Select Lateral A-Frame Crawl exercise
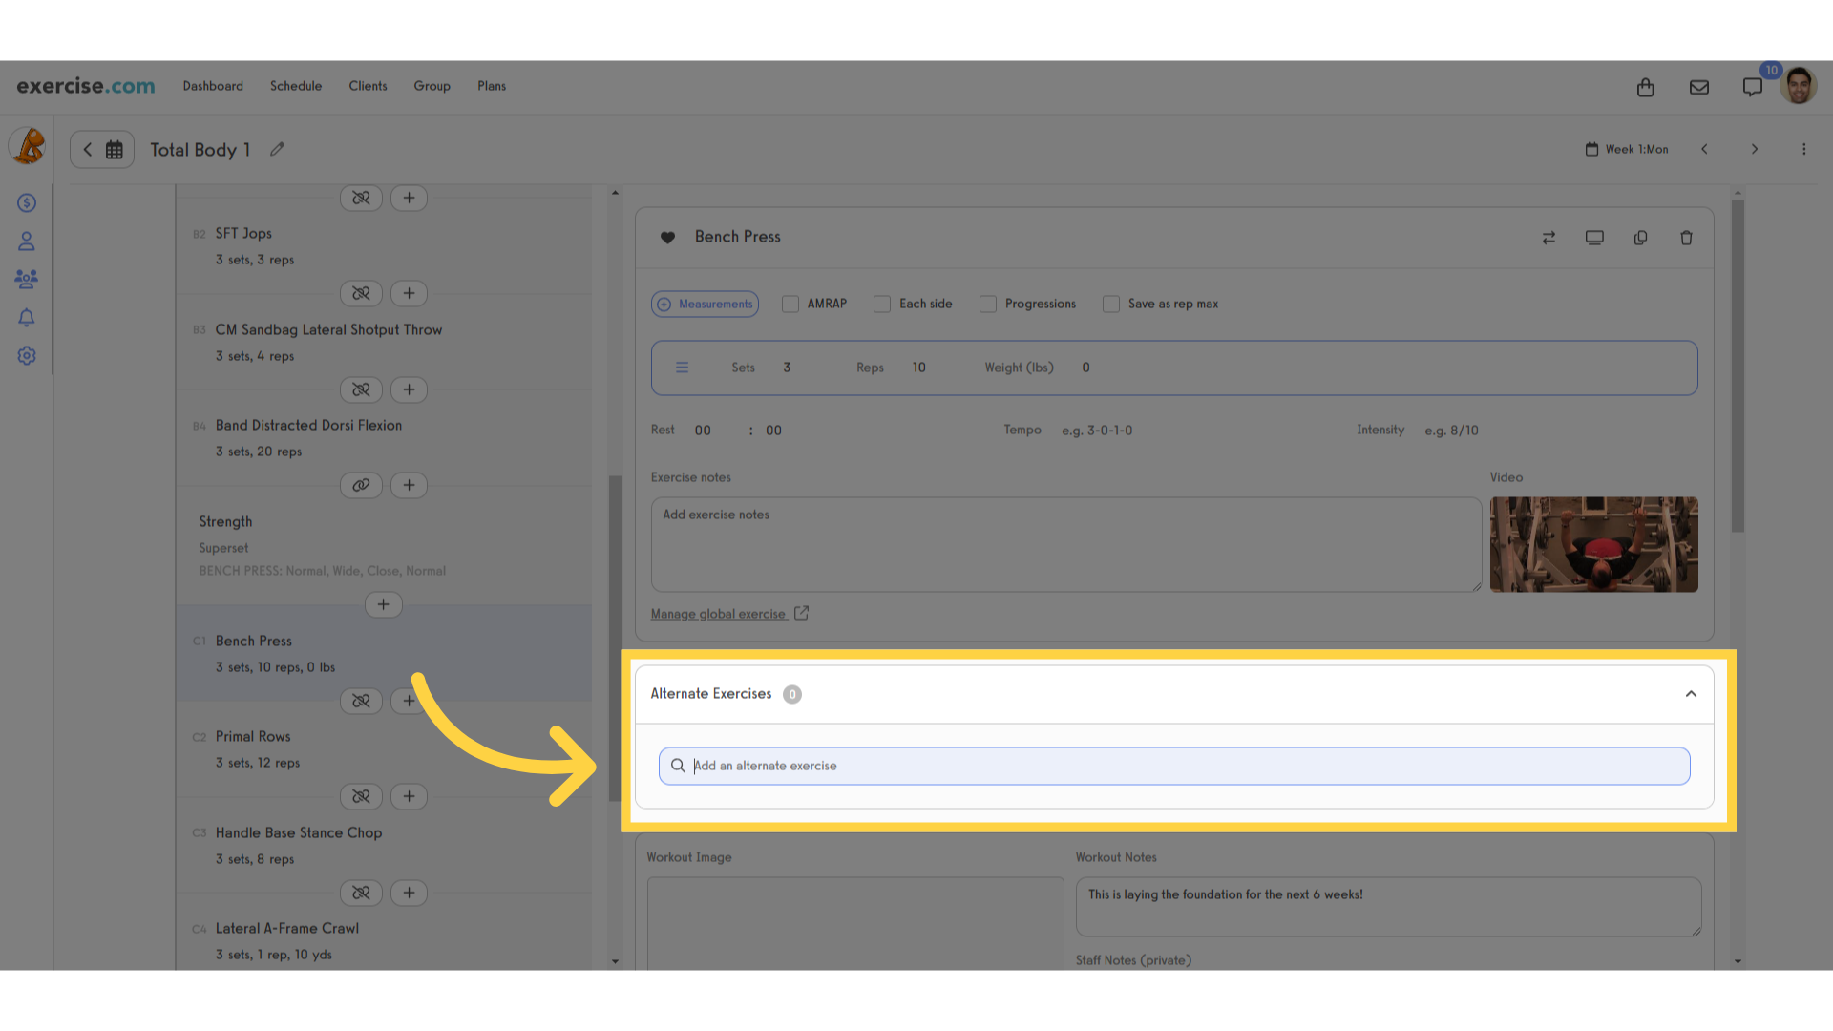Screen dimensions: 1833x1031 (384, 940)
